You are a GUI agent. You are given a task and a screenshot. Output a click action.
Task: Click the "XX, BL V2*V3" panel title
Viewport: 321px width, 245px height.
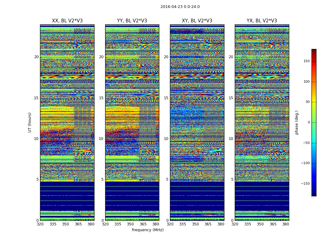(67, 21)
